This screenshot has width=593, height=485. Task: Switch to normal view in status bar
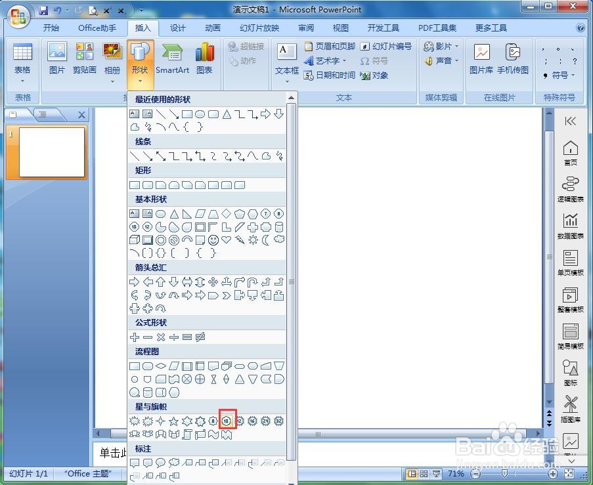click(x=412, y=474)
